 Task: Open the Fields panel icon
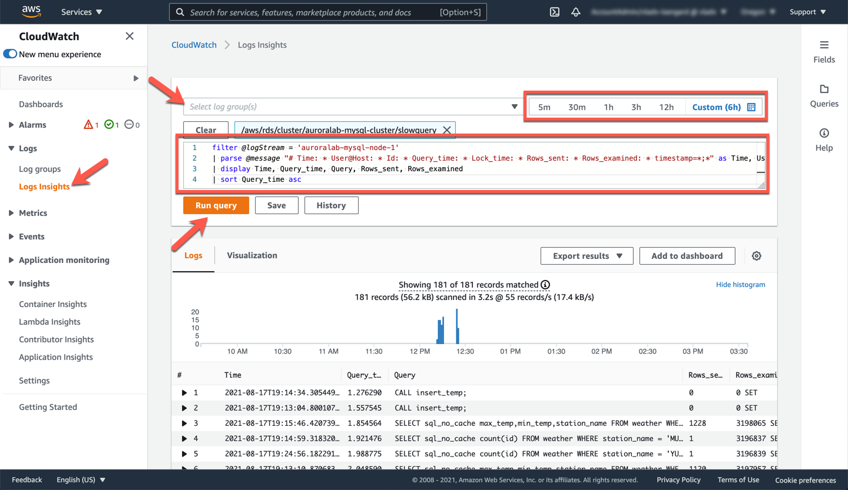coord(824,45)
